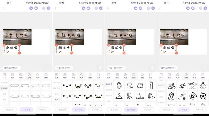Screen dimensions: 209x116
Task: Delete the speech bubble on border frames screen
Action: [4, 45]
